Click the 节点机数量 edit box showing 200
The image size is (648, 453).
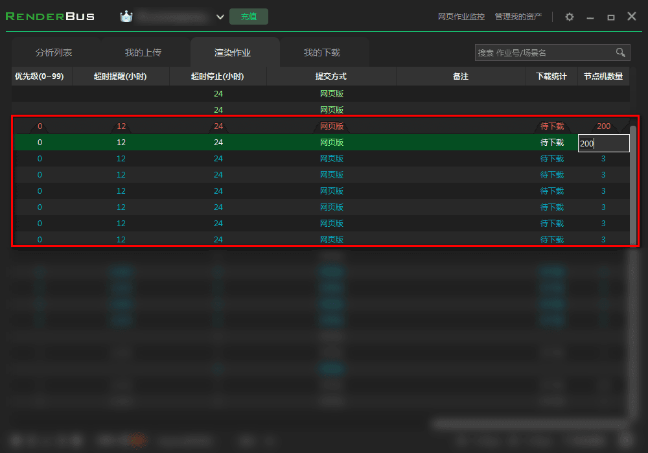(x=603, y=143)
